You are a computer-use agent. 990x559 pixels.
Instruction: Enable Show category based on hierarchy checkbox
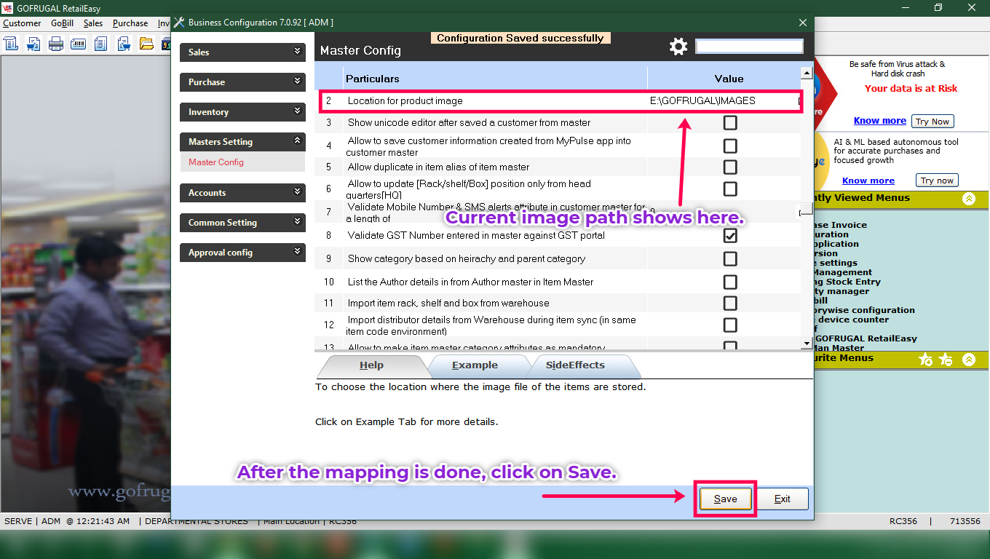click(x=730, y=259)
